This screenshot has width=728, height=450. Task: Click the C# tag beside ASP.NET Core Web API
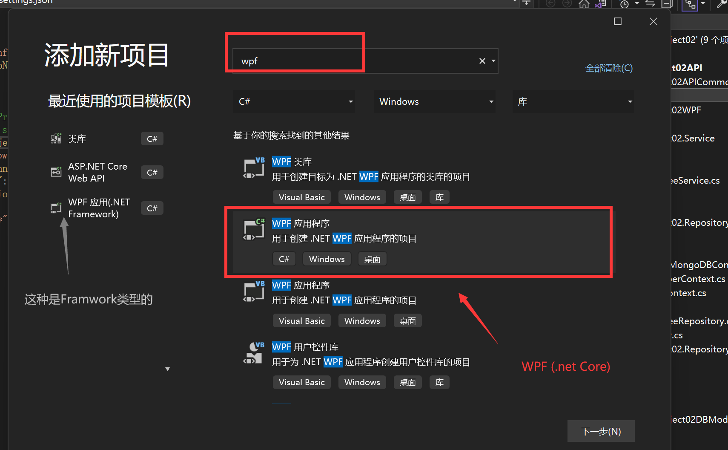(152, 172)
